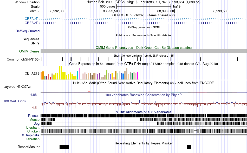Viewport: 247px width, 153px height.
Task: Click the last magenta GTEx expression bar
Action: tap(138, 76)
